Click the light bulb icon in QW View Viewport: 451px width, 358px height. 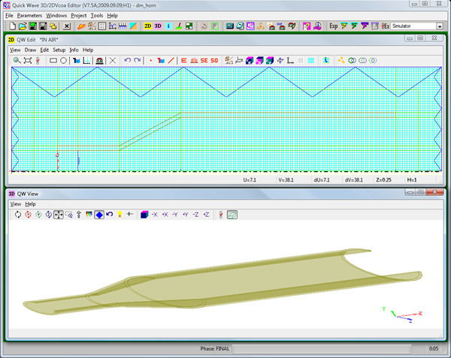(120, 215)
